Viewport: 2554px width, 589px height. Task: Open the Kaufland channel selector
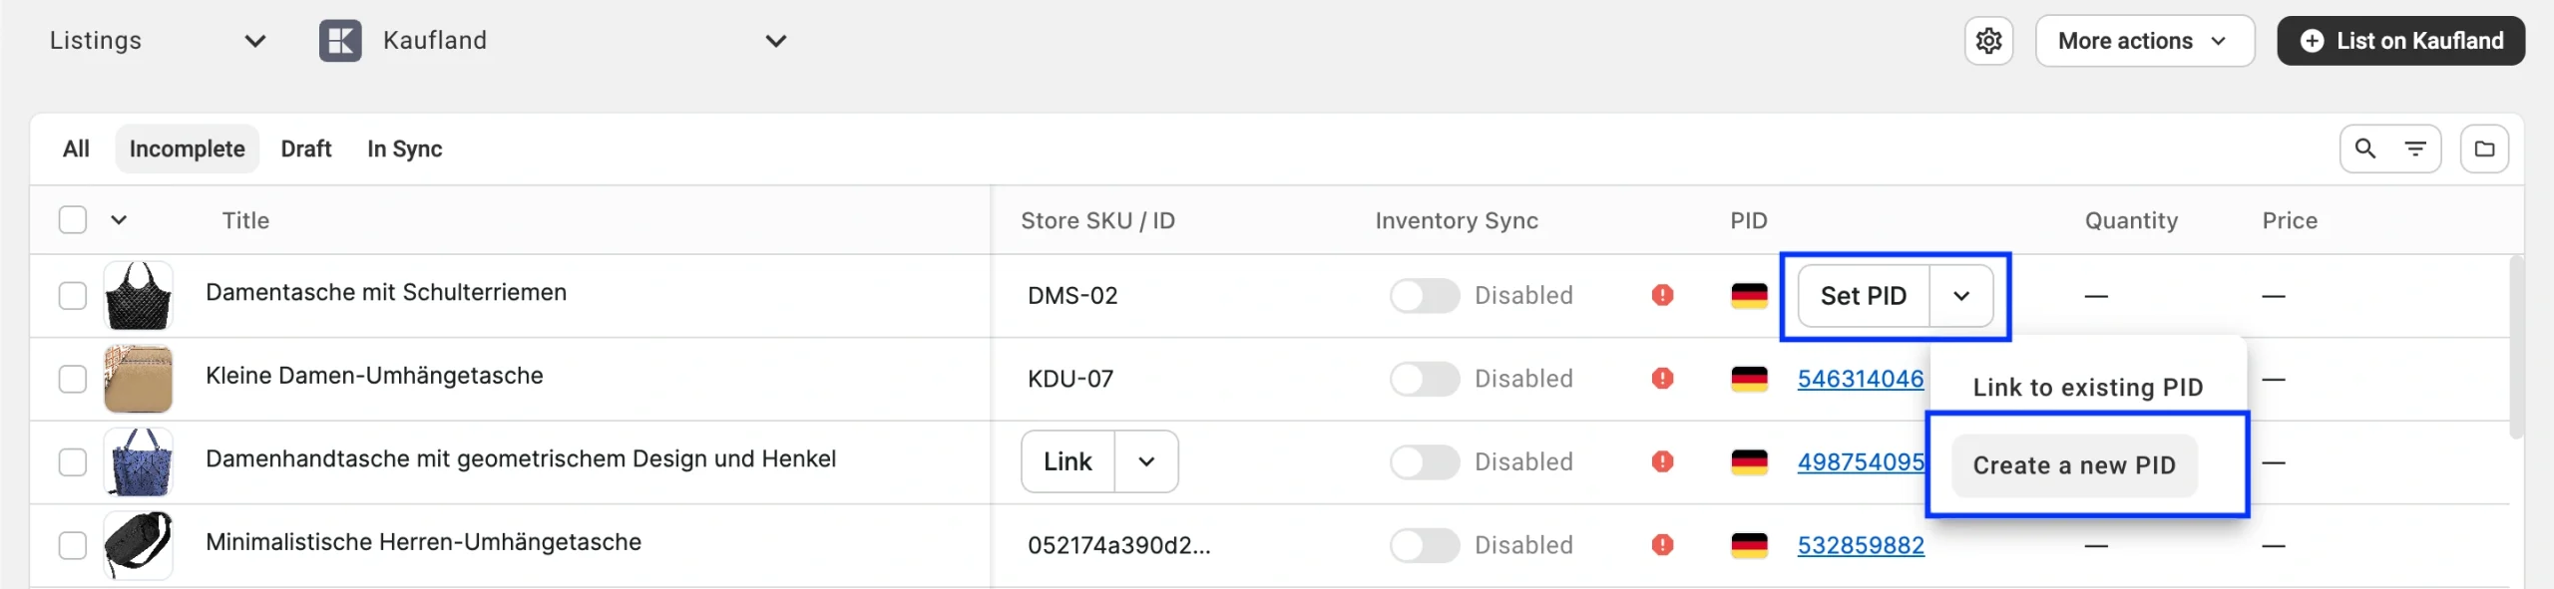[775, 41]
